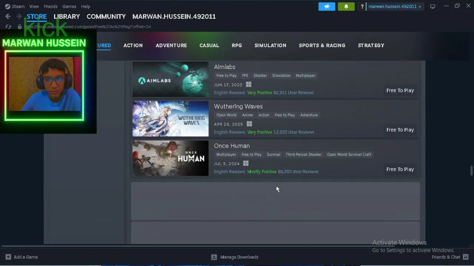Click the Aimlabs title
Image resolution: width=474 pixels, height=266 pixels.
pos(224,67)
